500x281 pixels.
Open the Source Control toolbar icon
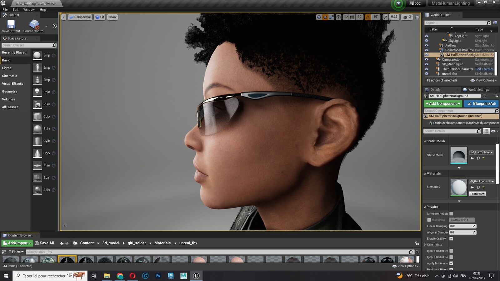coord(34,24)
